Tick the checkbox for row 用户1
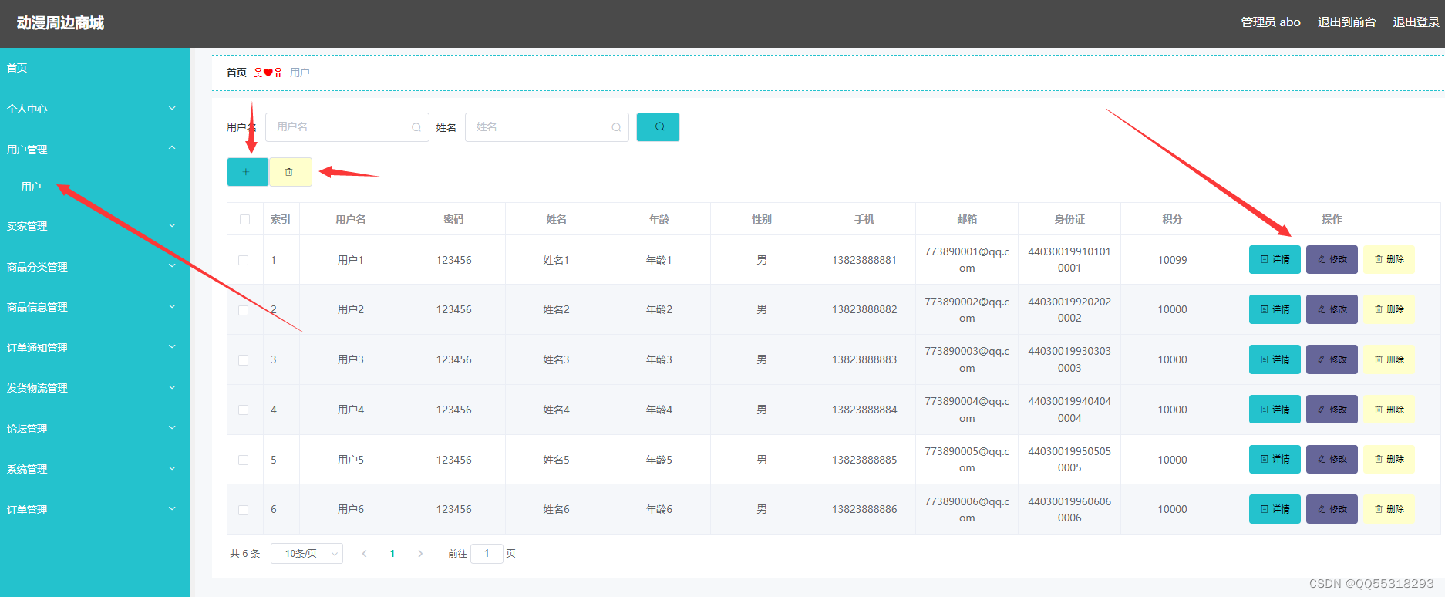Screen dimensions: 1445x597 [x=244, y=261]
